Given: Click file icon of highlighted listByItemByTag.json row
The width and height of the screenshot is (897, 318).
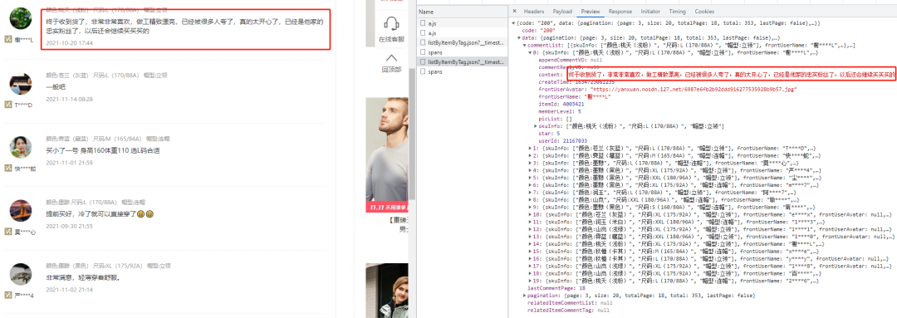Looking at the screenshot, I should pyautogui.click(x=423, y=61).
